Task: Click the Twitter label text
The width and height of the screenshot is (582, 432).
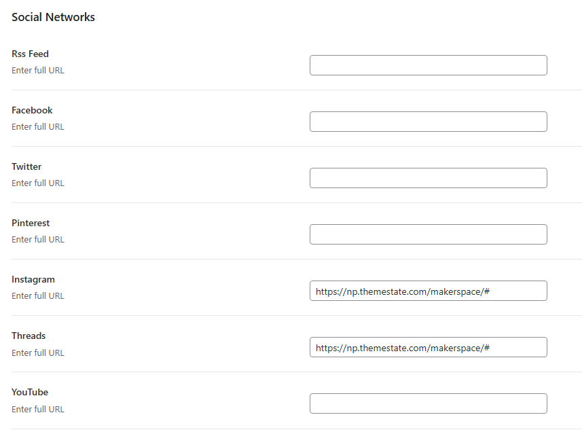Action: pos(26,166)
